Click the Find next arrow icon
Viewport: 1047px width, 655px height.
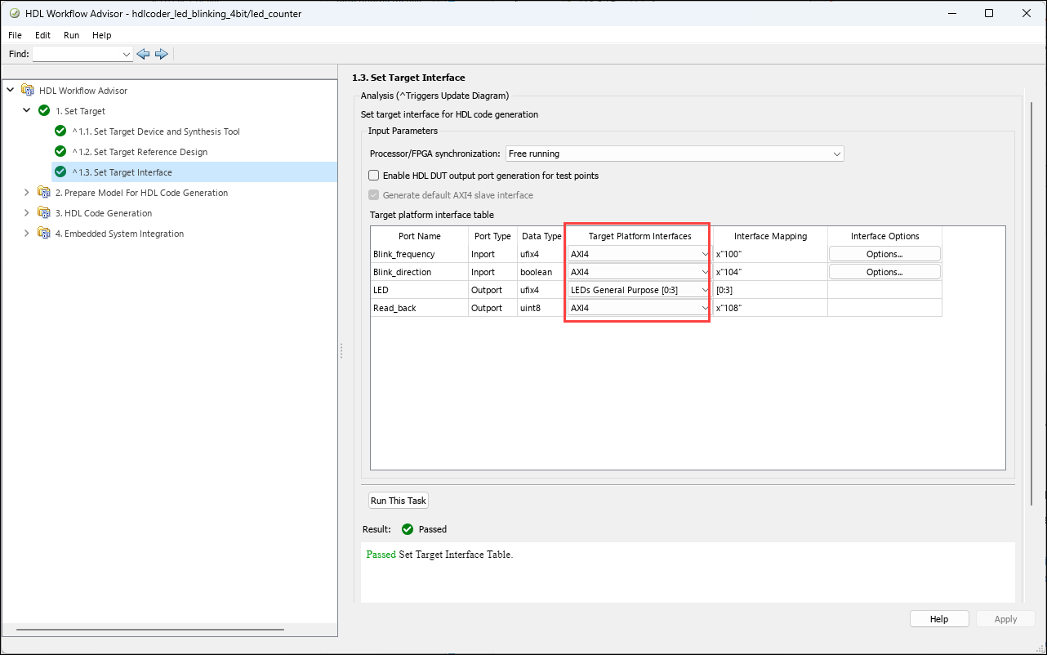point(161,54)
